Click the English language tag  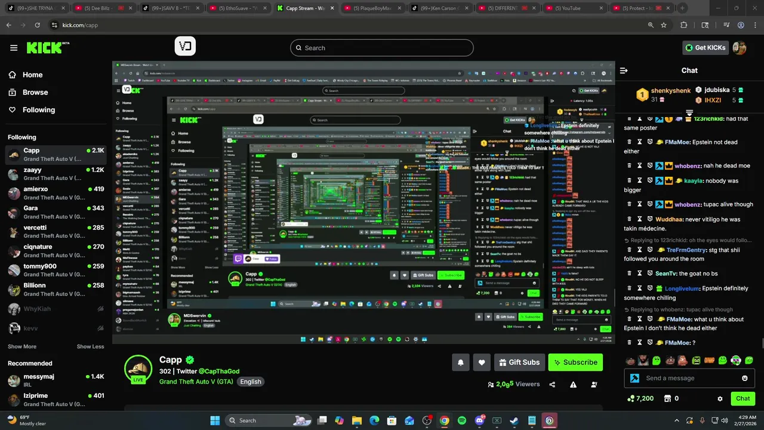pyautogui.click(x=251, y=382)
